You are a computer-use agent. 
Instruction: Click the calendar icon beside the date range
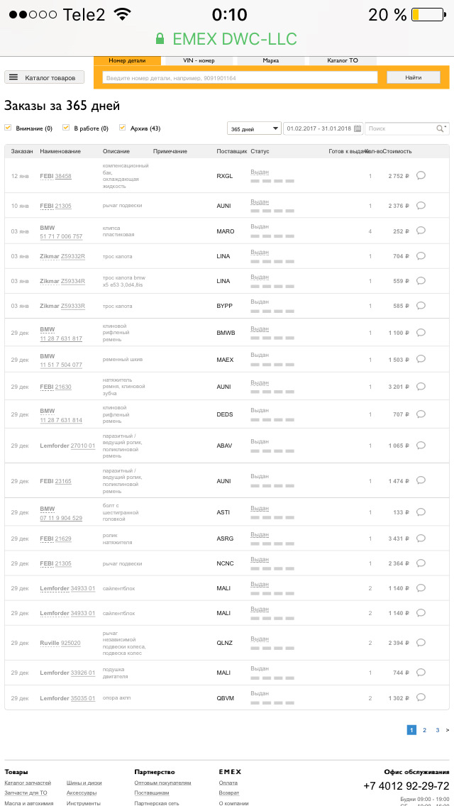point(358,128)
